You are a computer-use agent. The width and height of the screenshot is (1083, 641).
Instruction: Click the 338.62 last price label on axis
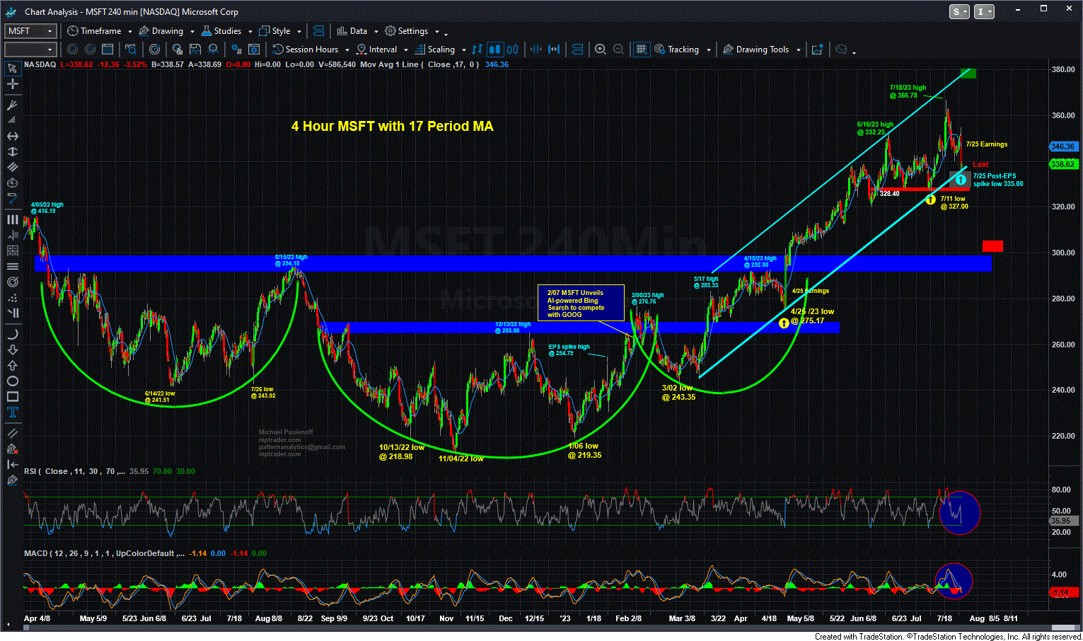tap(1062, 164)
